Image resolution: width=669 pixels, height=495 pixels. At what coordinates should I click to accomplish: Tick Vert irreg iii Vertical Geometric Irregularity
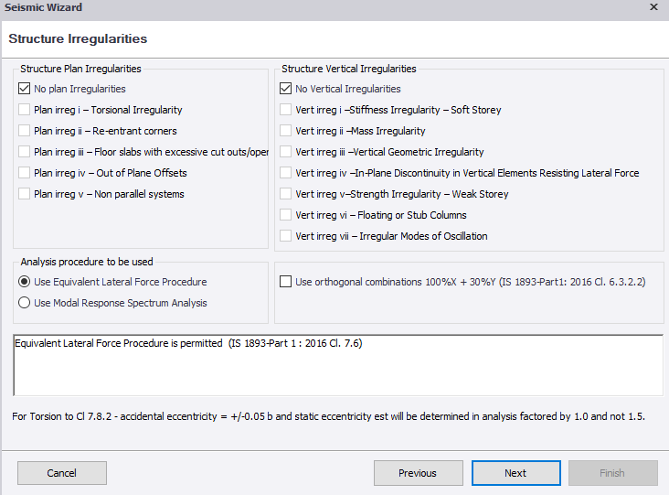(285, 152)
